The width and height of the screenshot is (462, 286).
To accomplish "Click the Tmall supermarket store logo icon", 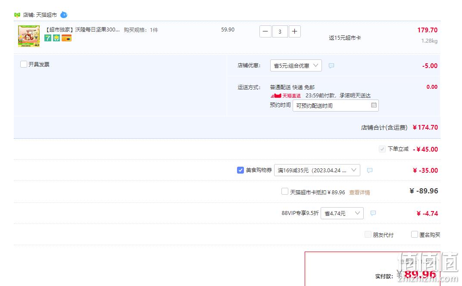I will [x=17, y=15].
